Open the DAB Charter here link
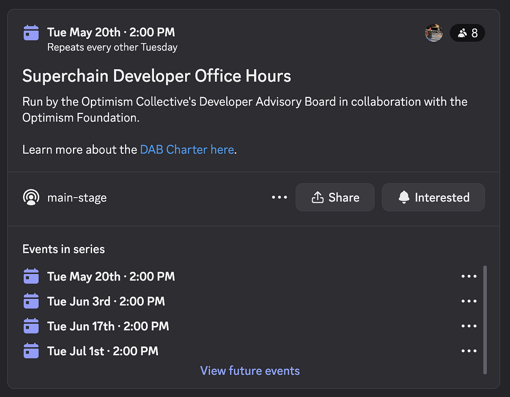The width and height of the screenshot is (510, 397). (x=187, y=150)
